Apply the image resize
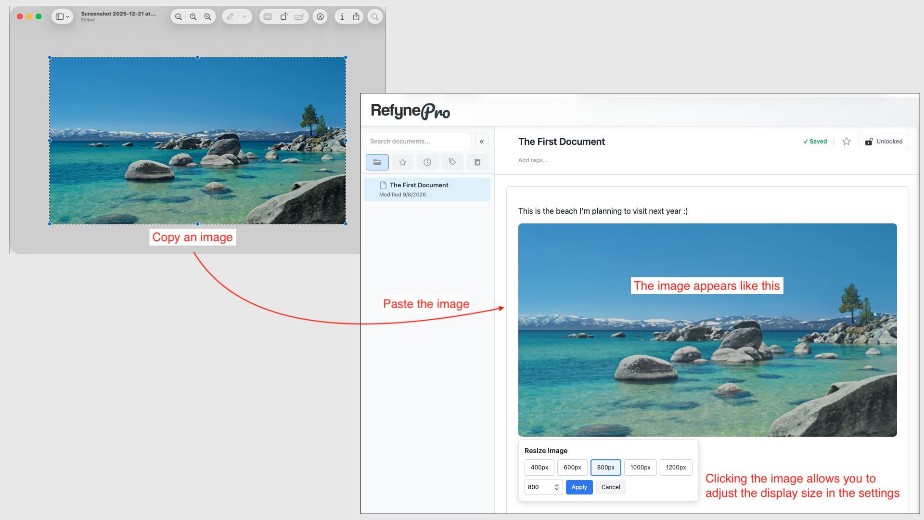Screen dimensions: 924x520 click(x=579, y=487)
